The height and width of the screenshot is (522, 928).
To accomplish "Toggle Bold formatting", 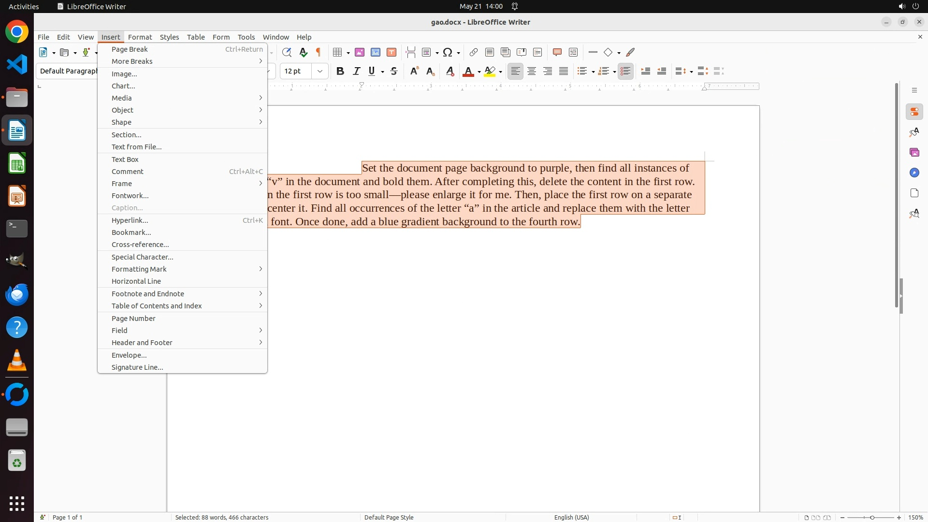I will tap(340, 72).
